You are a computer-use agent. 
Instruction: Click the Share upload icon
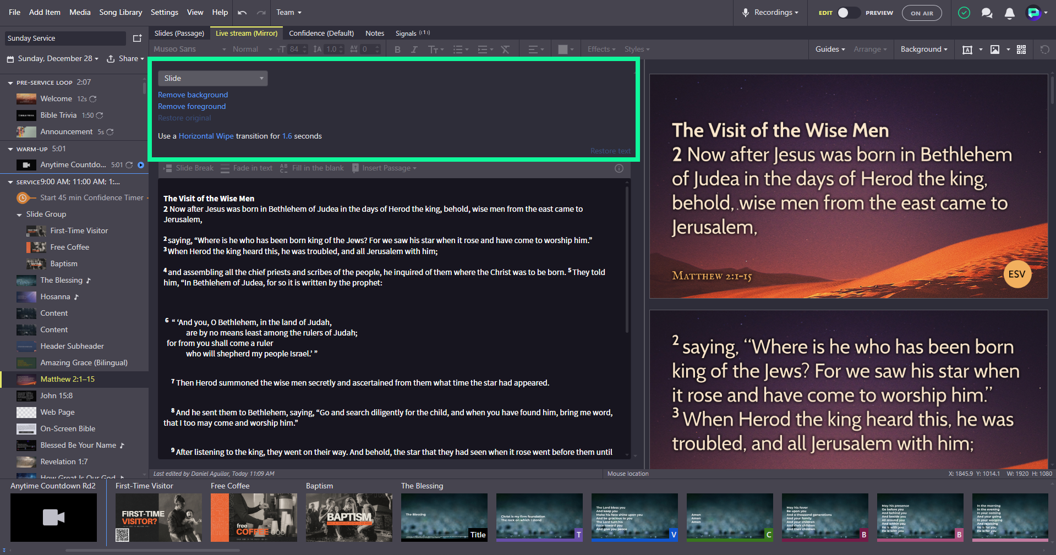pyautogui.click(x=111, y=59)
